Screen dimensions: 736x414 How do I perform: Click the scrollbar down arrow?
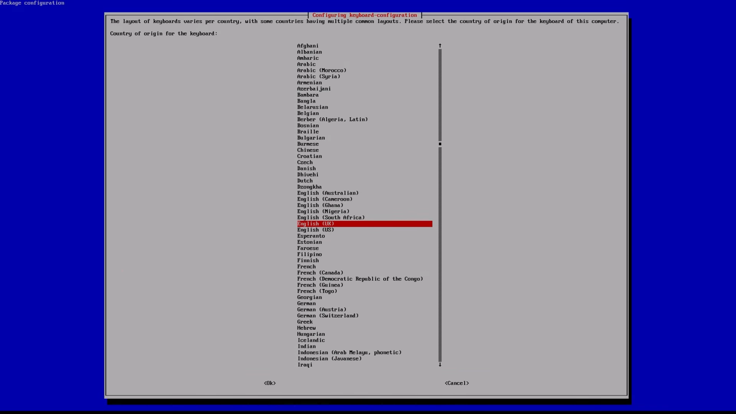(440, 364)
